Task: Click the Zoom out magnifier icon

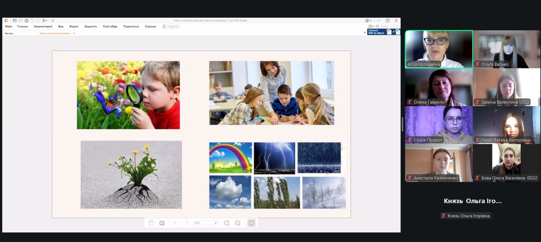Action: pos(227,223)
